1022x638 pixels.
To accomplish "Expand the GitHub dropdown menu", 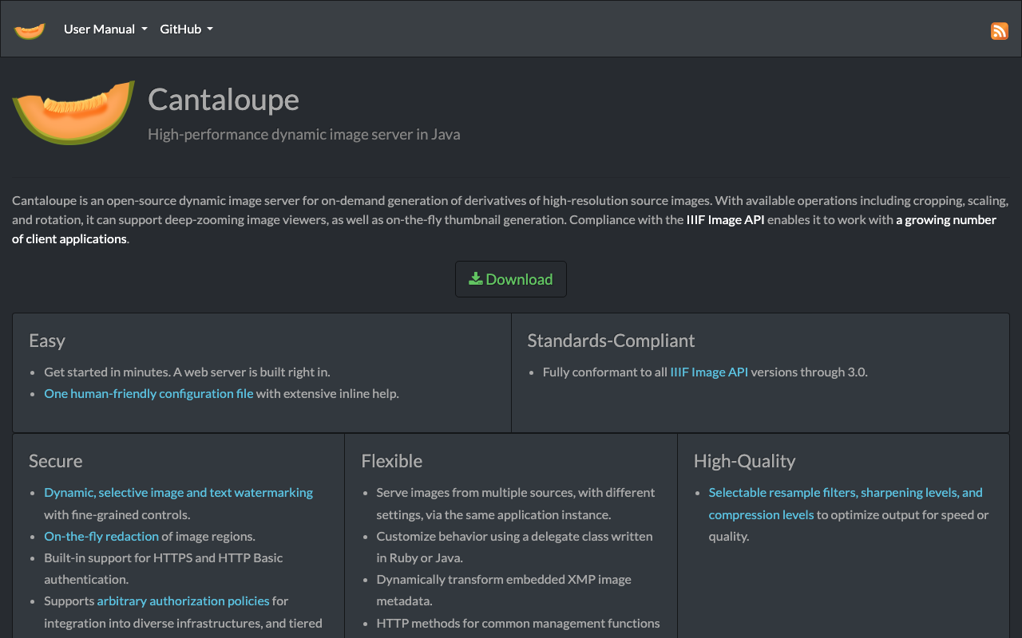I will [x=186, y=29].
